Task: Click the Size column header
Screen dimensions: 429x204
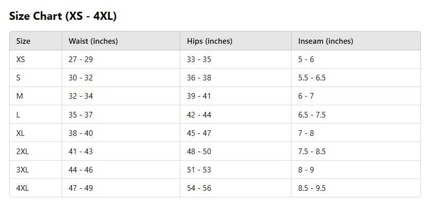Action: coord(23,41)
